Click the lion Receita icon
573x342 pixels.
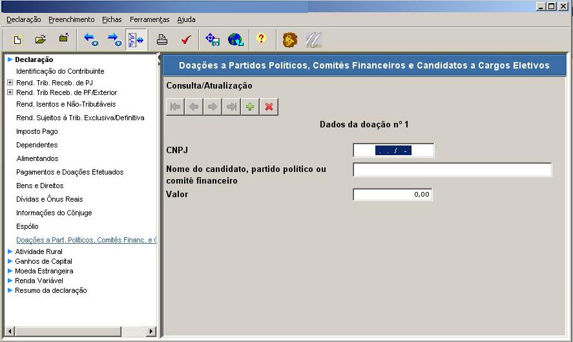(290, 39)
